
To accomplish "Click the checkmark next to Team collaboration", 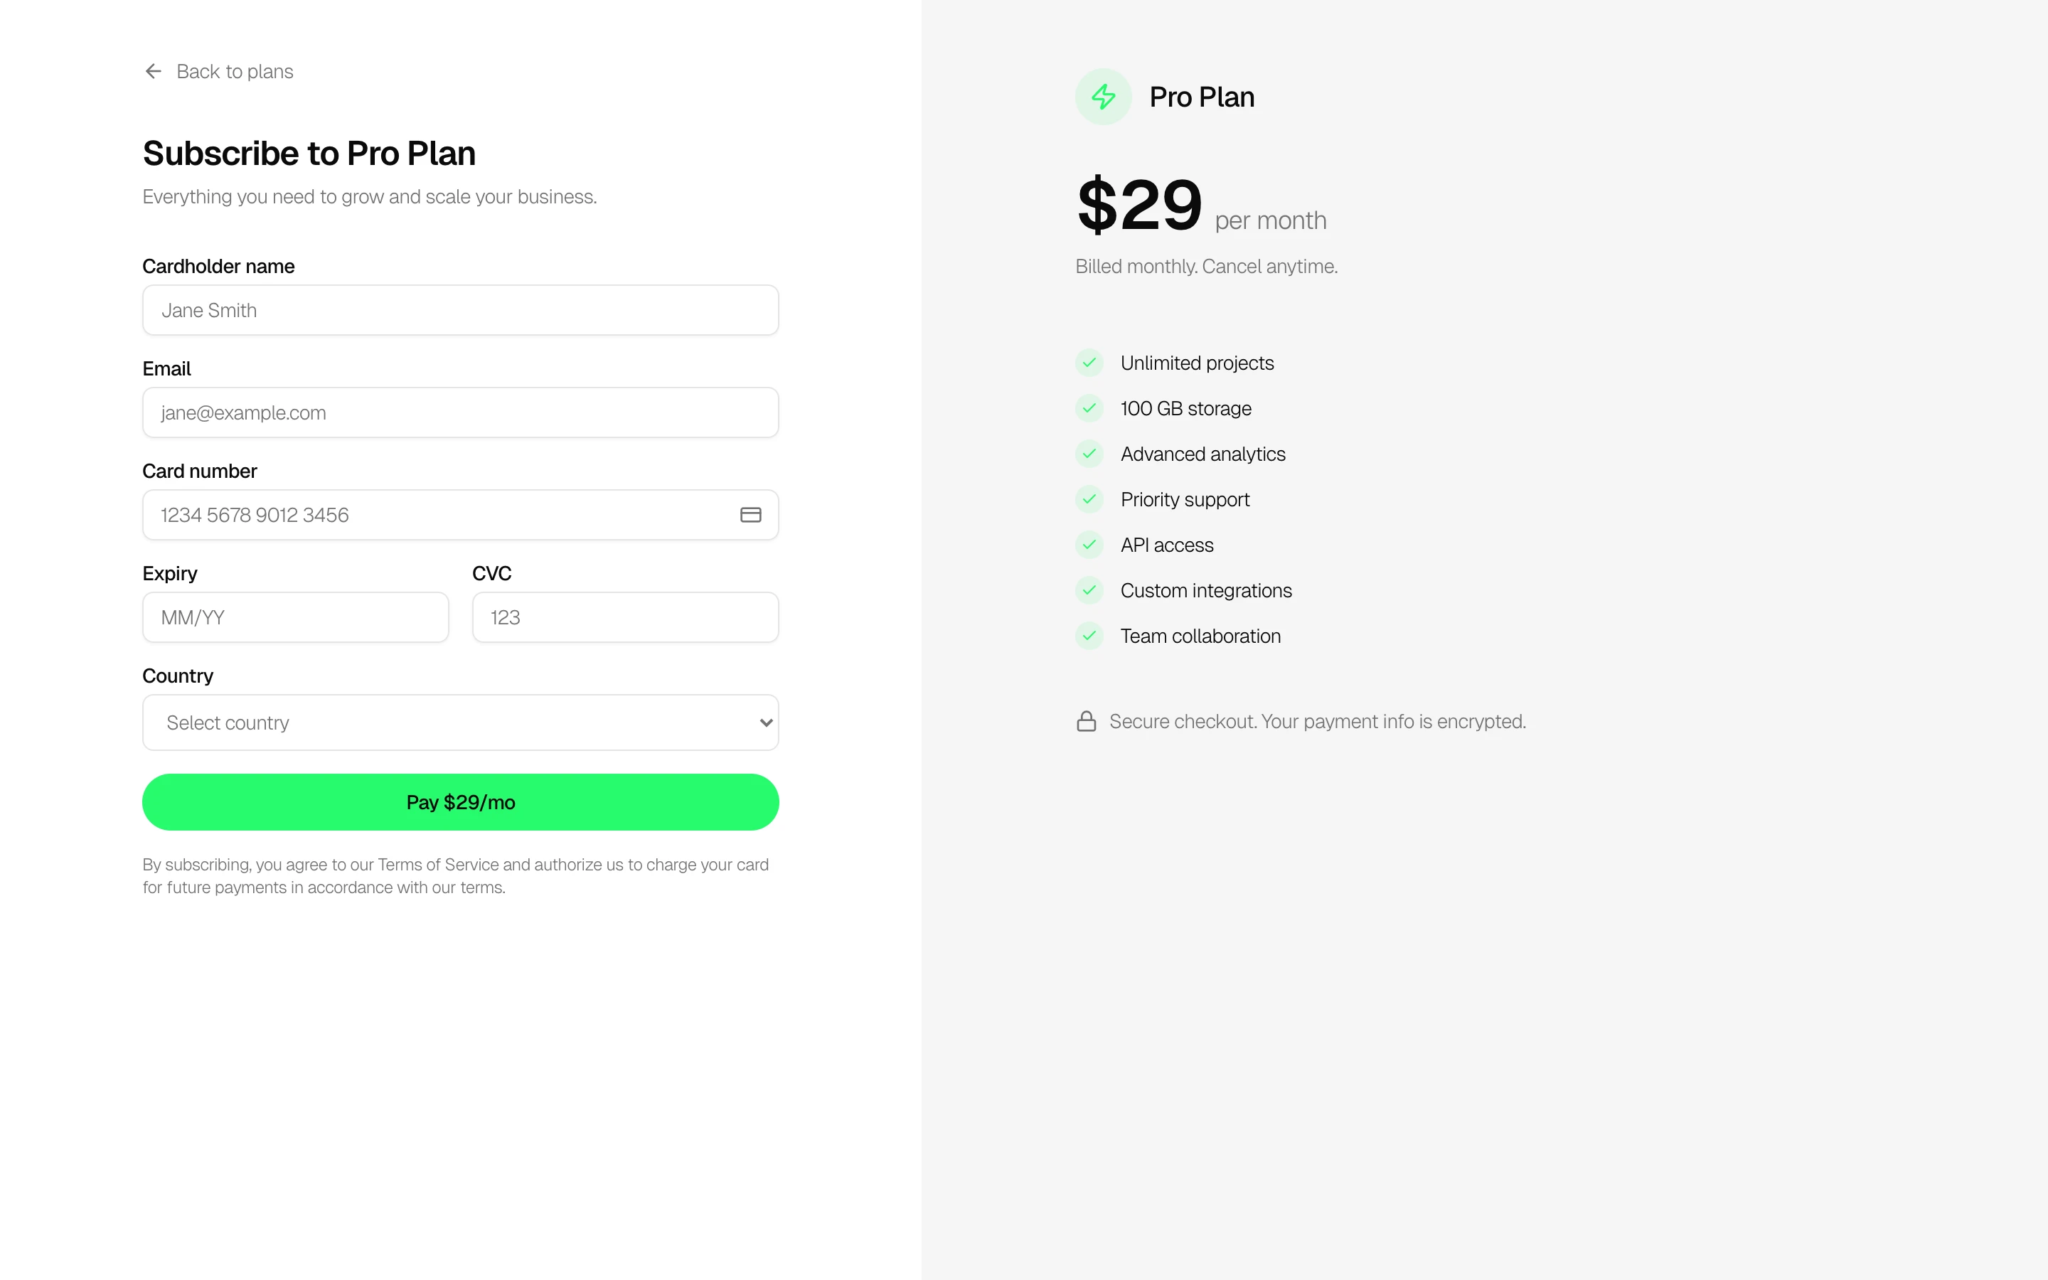I will point(1089,636).
